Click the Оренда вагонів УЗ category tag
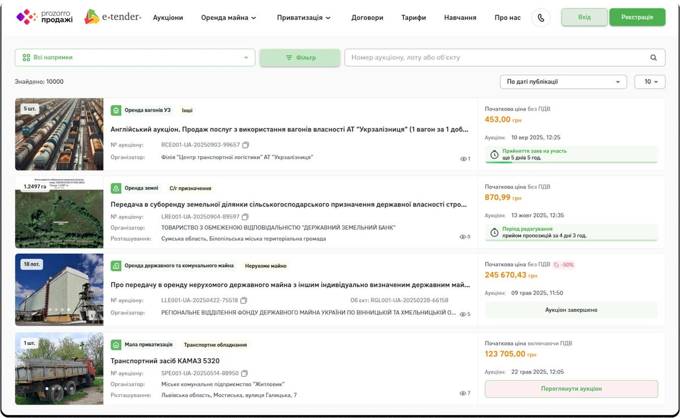 pos(142,110)
